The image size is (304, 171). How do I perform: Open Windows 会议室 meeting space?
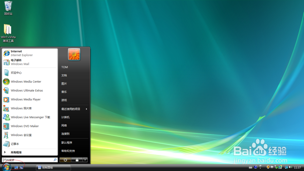(30, 135)
